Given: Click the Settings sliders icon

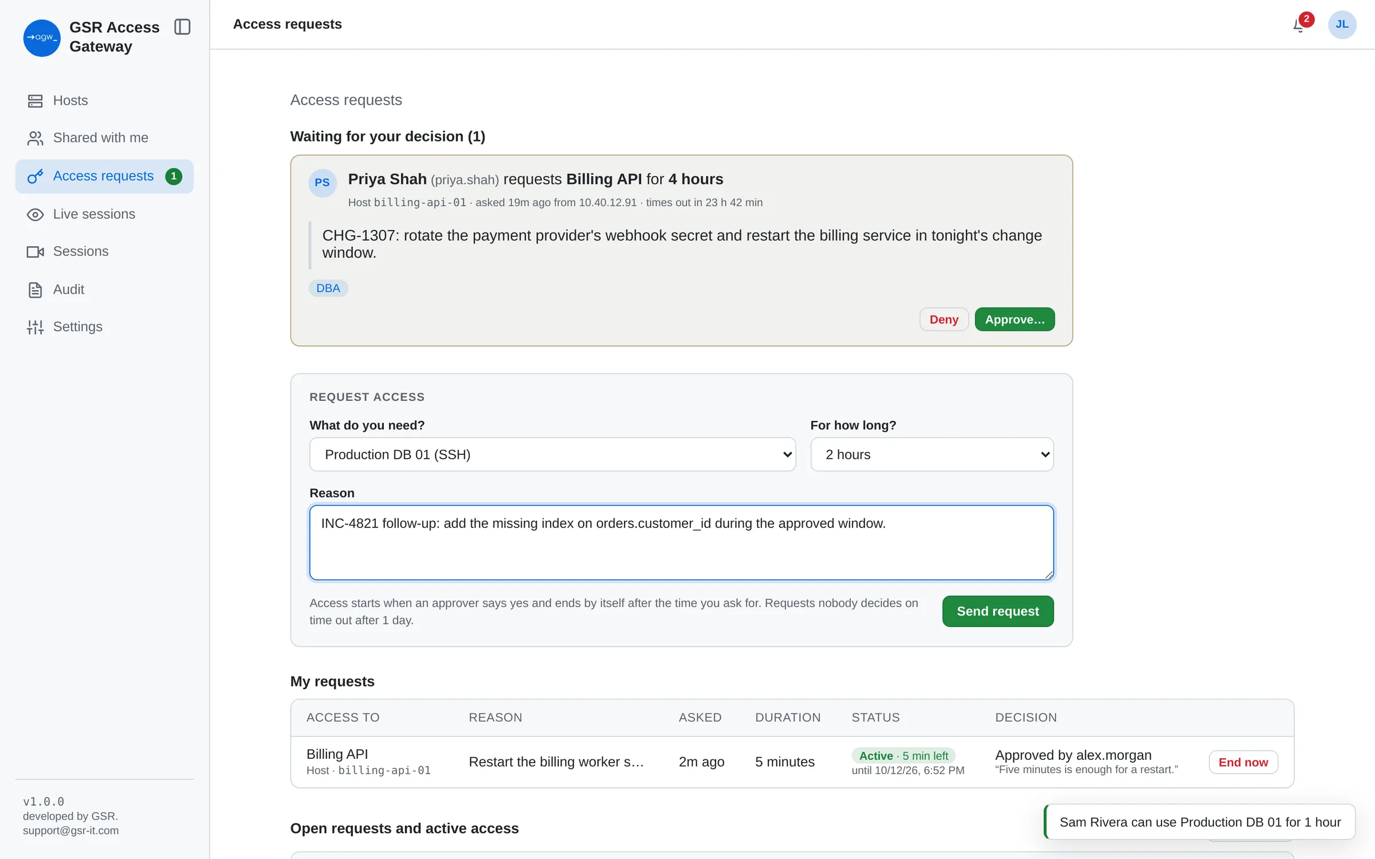Looking at the screenshot, I should click(36, 327).
